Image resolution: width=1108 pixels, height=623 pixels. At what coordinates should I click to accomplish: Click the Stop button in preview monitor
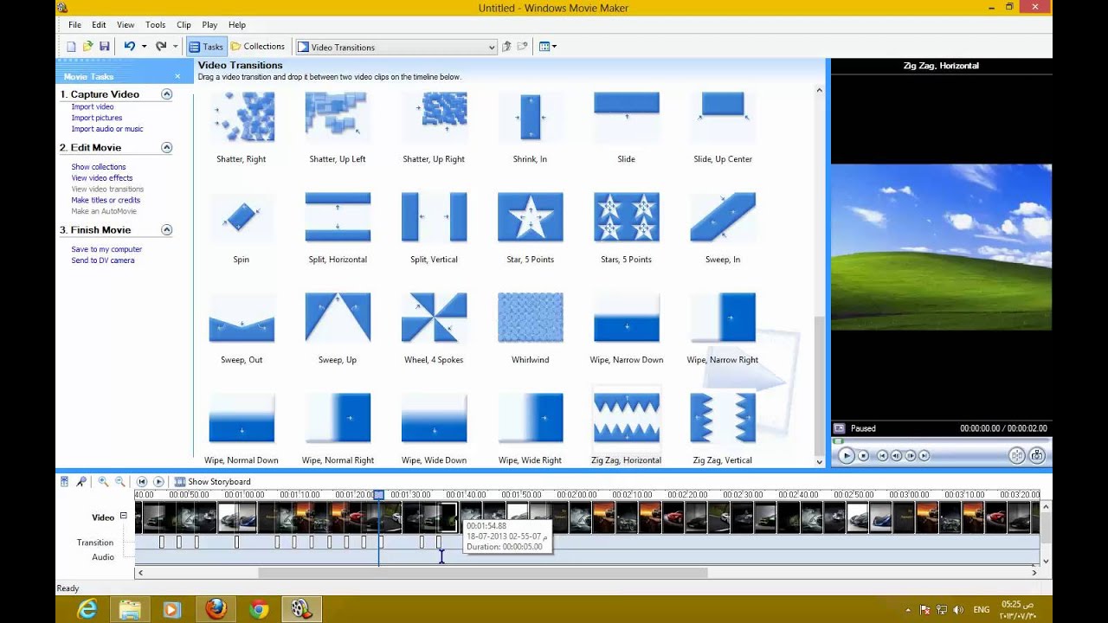pos(863,455)
